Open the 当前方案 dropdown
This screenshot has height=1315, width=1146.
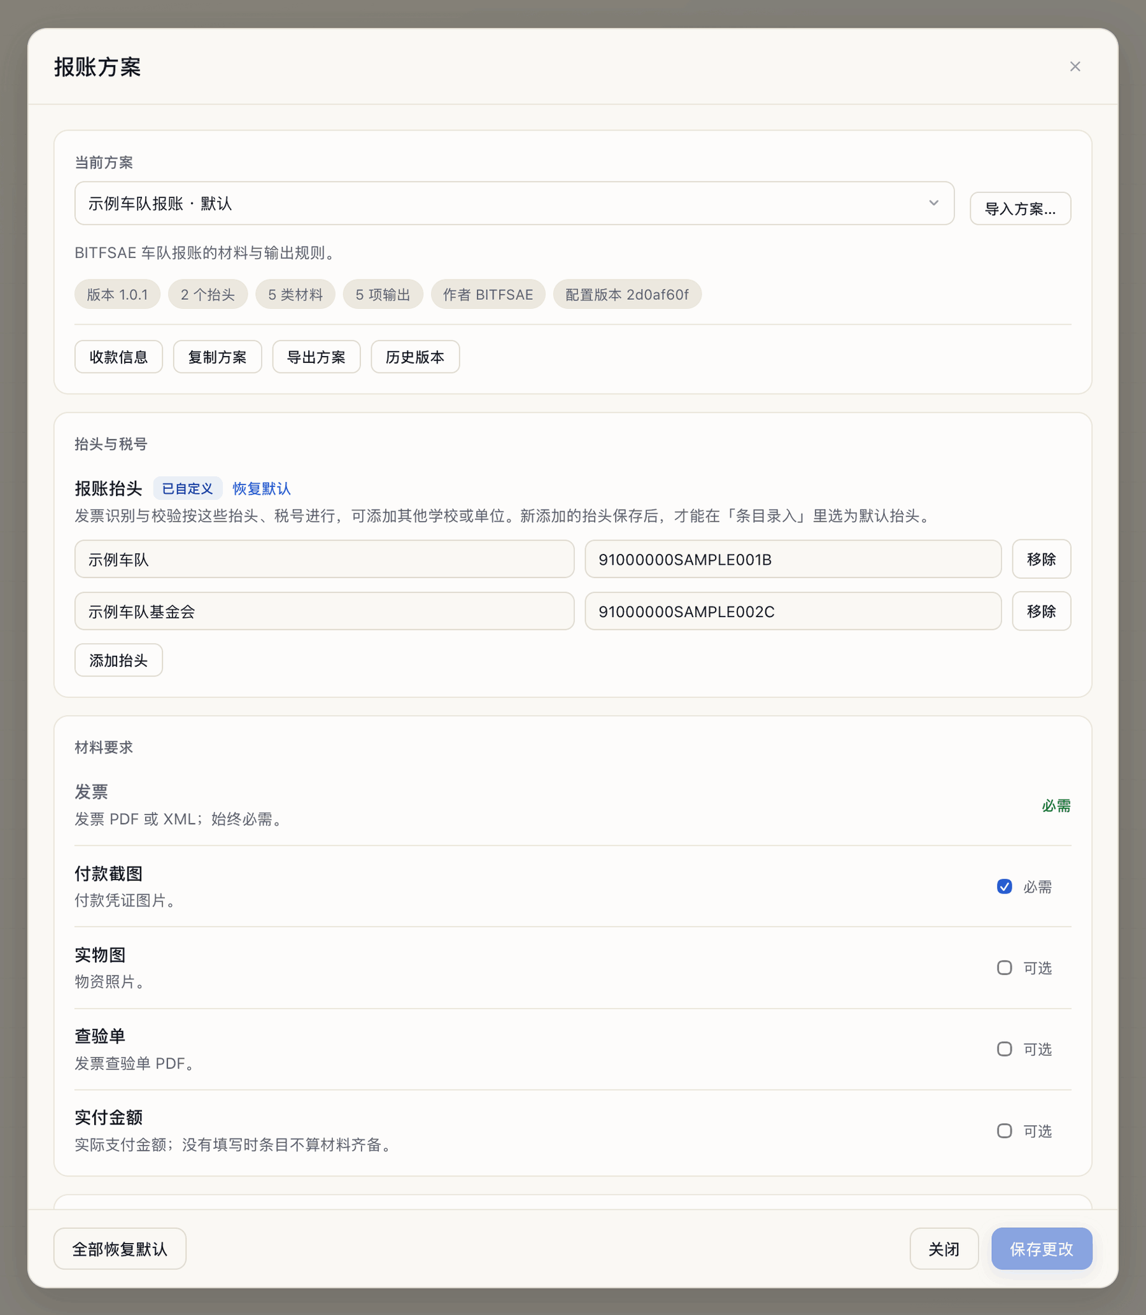tap(514, 203)
